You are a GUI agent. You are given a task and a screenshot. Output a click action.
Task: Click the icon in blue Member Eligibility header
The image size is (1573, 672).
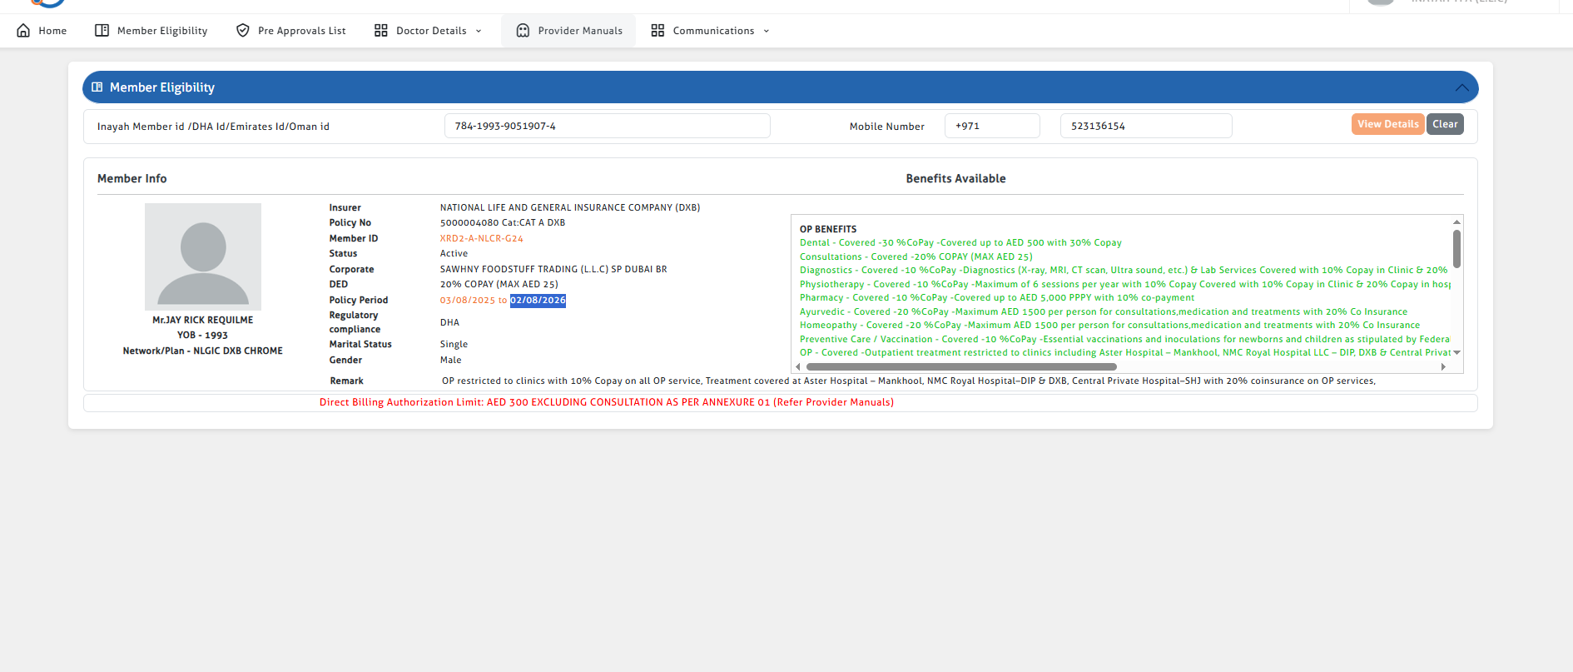click(97, 87)
